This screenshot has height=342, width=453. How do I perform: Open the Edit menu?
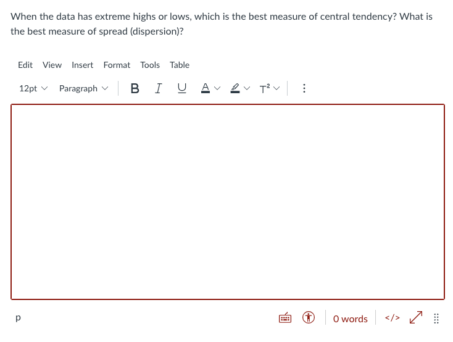[x=25, y=65]
